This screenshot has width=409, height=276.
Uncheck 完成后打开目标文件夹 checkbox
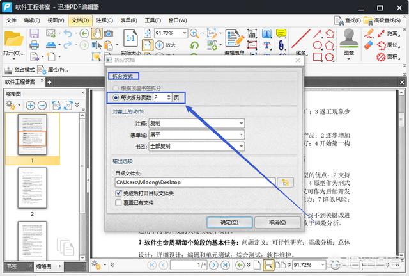119,193
